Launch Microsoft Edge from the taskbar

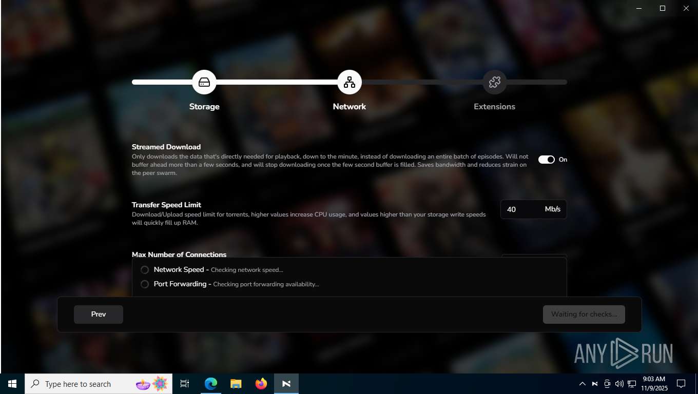pos(211,384)
